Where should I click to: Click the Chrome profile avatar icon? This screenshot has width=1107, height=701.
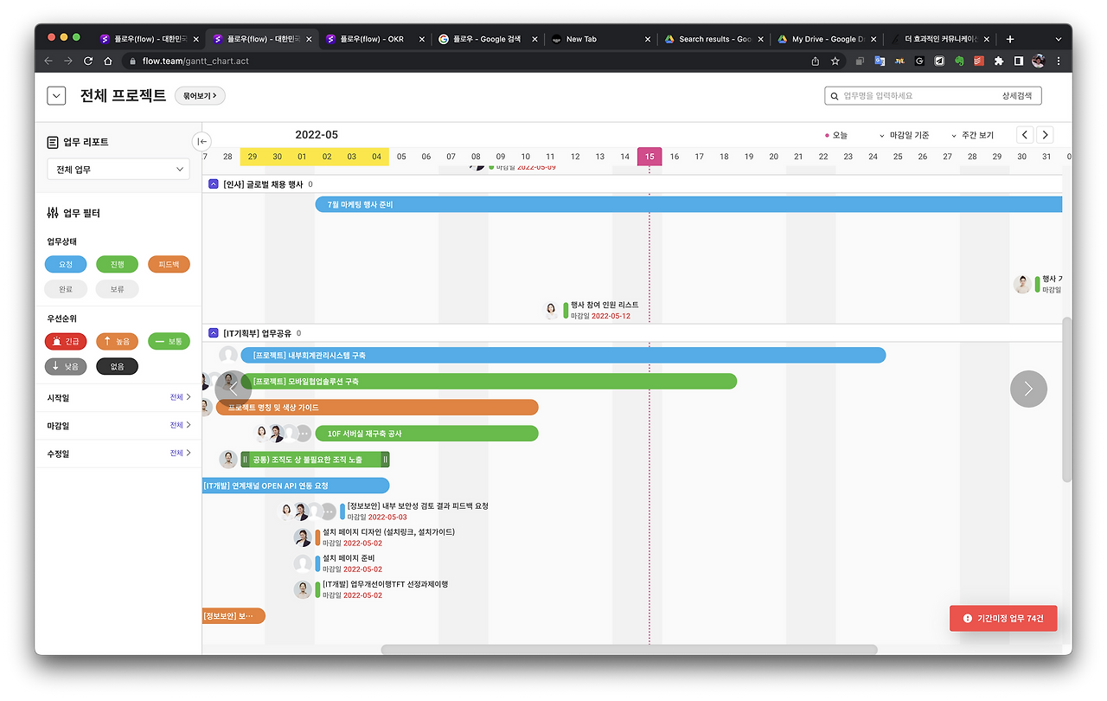click(x=1039, y=61)
